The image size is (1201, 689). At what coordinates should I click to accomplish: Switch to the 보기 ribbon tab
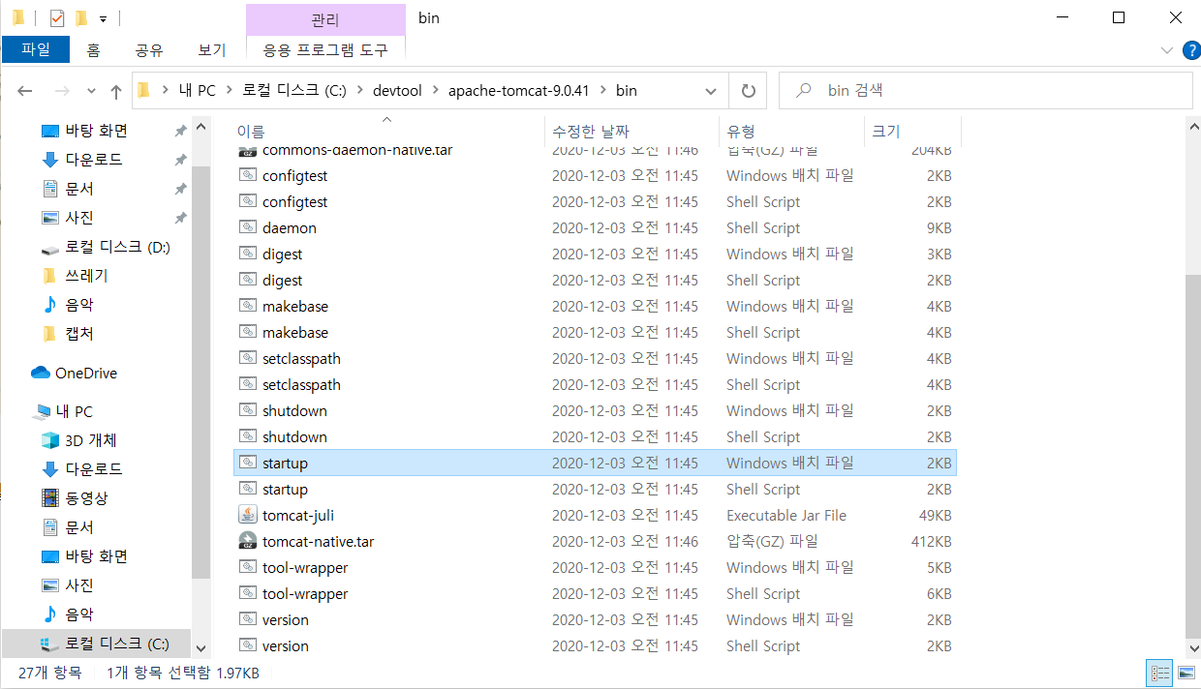click(211, 49)
